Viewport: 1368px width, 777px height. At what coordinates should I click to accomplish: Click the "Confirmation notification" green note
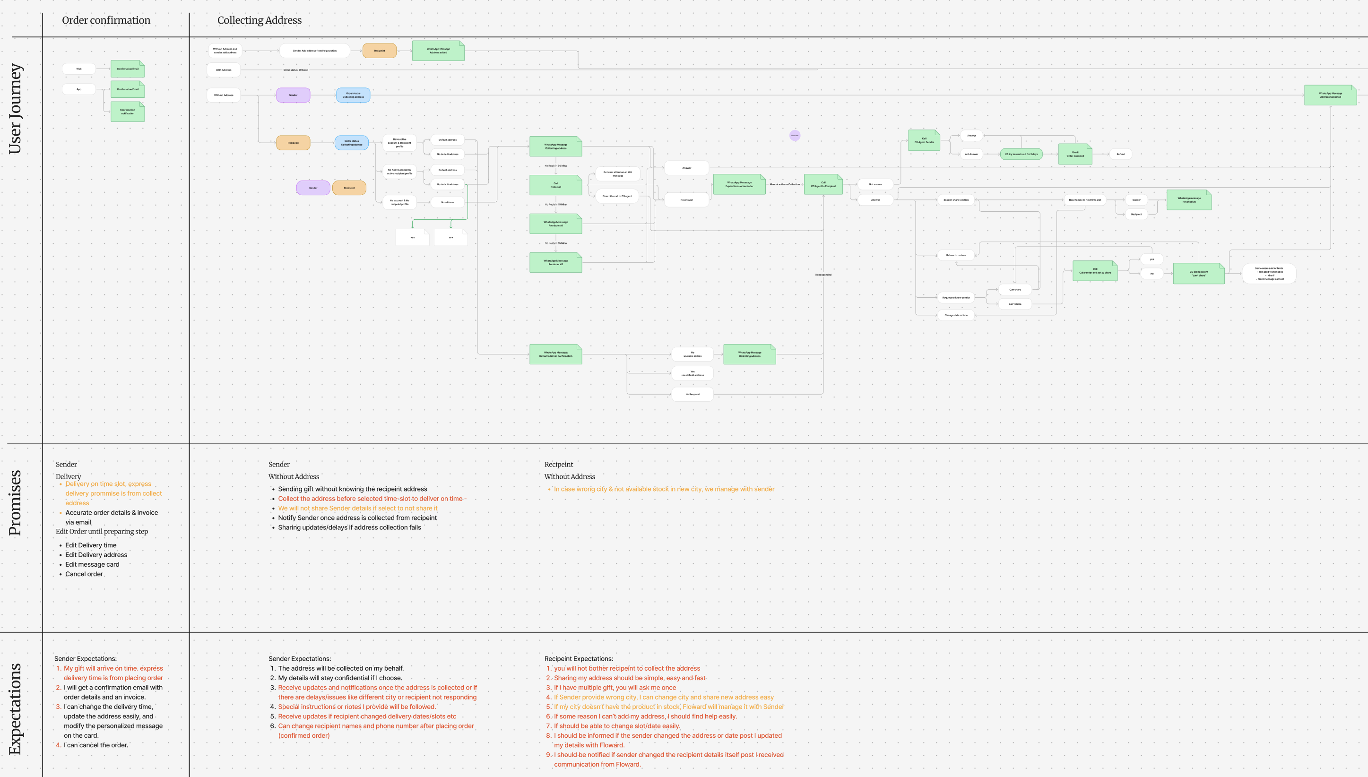click(x=128, y=112)
